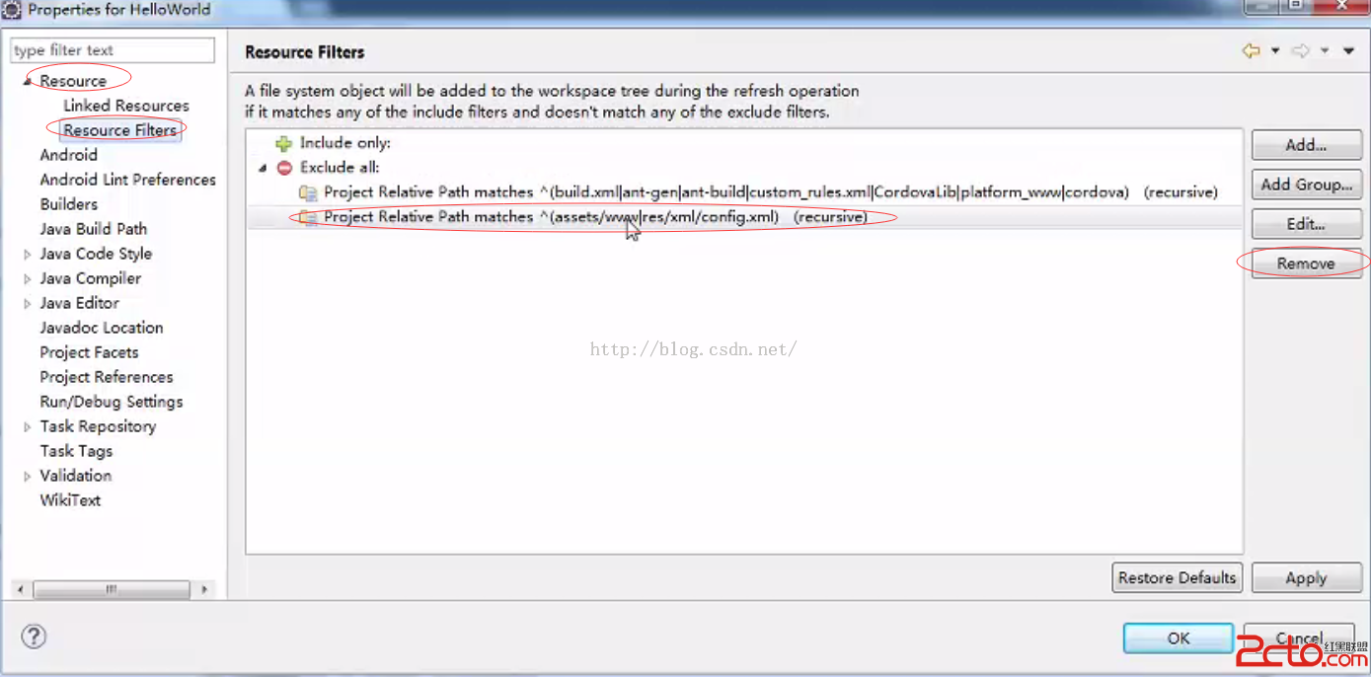Select Validation item

point(75,476)
